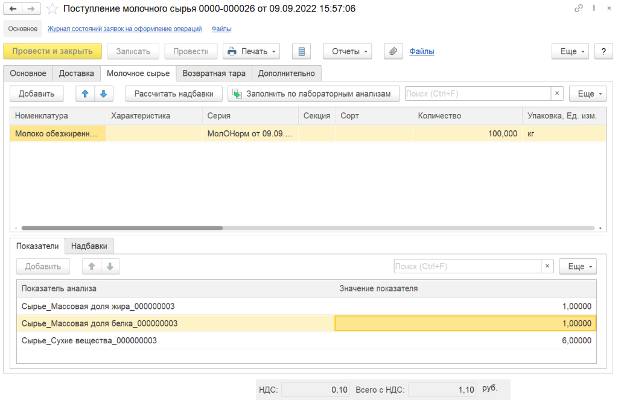Click the Сорт column header
618x400 pixels.
click(374, 116)
